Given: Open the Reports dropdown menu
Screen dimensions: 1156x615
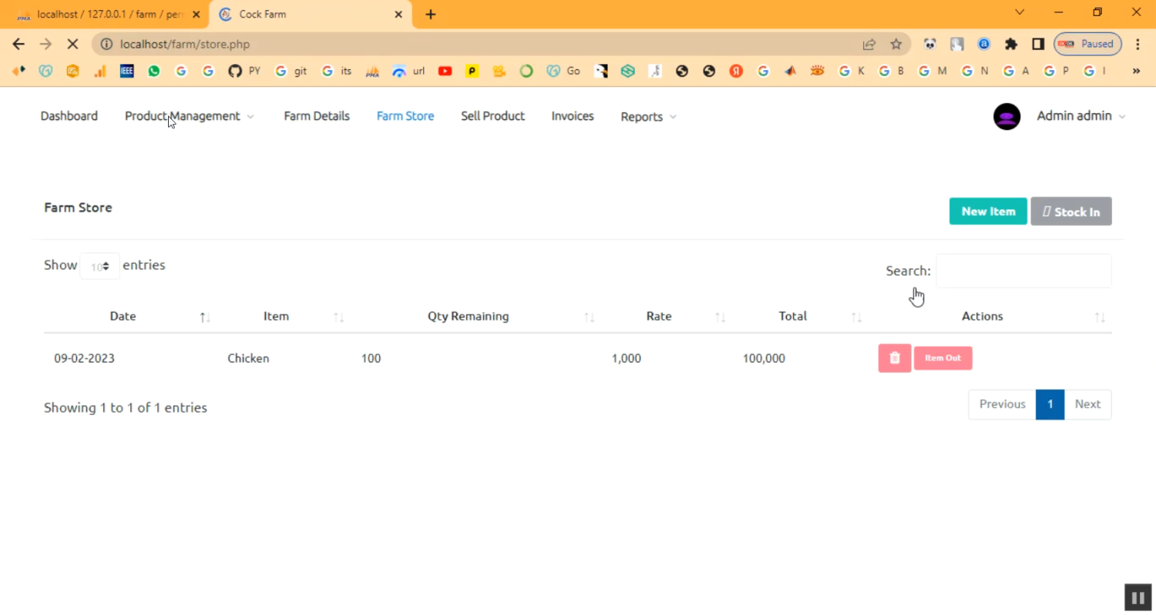Looking at the screenshot, I should point(648,117).
